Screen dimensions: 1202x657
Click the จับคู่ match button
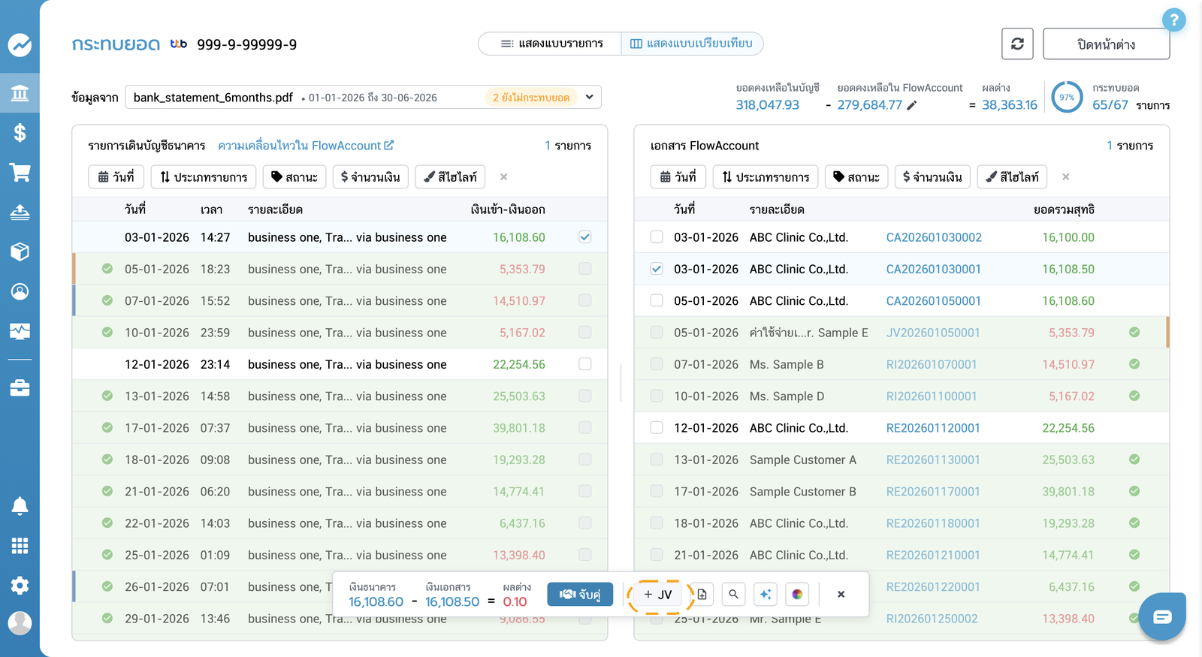pos(580,595)
